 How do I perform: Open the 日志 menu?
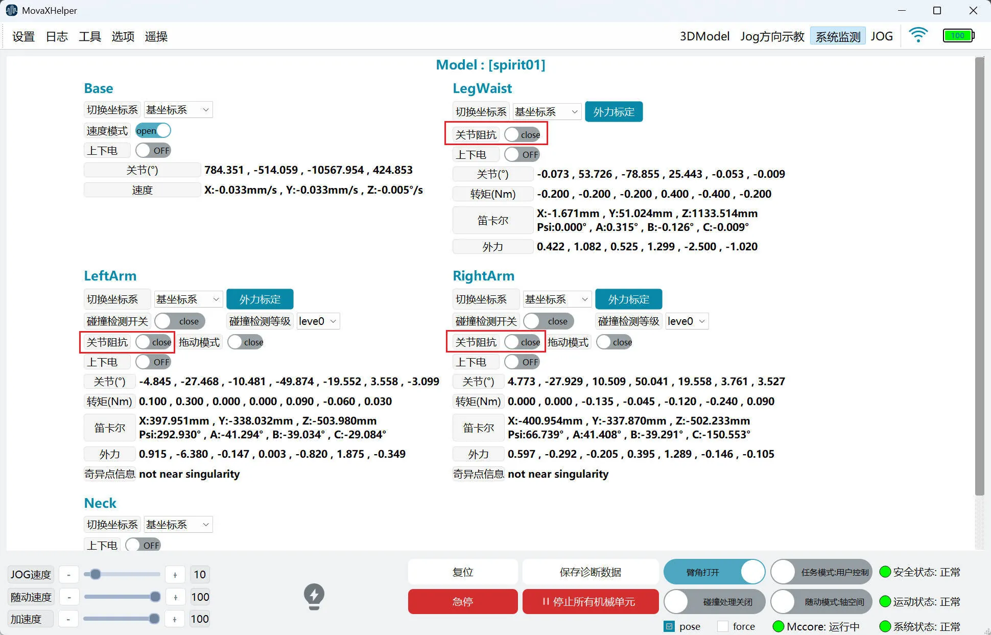point(57,36)
